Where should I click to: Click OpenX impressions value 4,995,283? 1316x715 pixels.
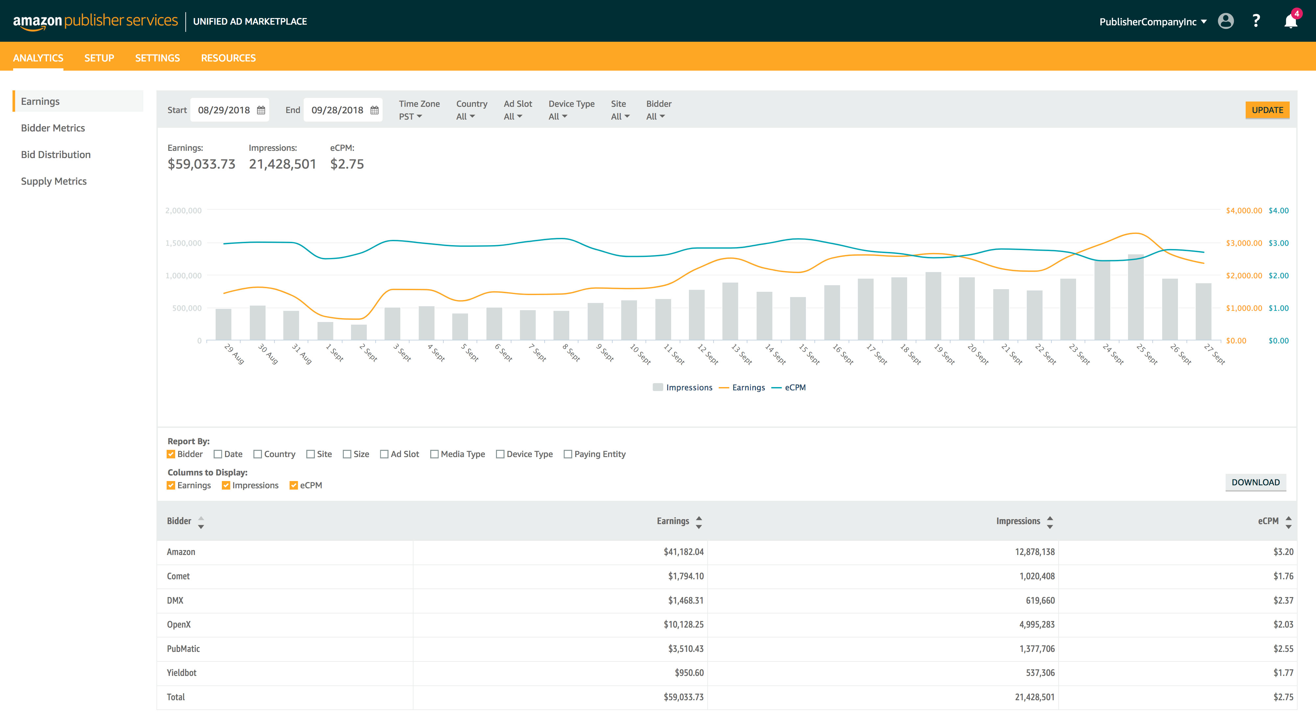(x=1037, y=625)
